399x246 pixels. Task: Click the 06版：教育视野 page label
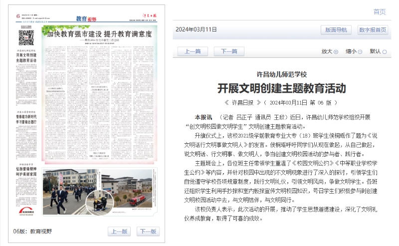tap(32, 232)
